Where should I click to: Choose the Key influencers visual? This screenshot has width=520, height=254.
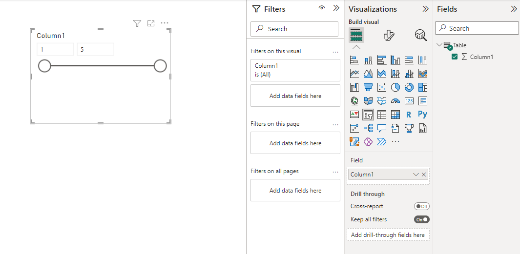pyautogui.click(x=354, y=128)
